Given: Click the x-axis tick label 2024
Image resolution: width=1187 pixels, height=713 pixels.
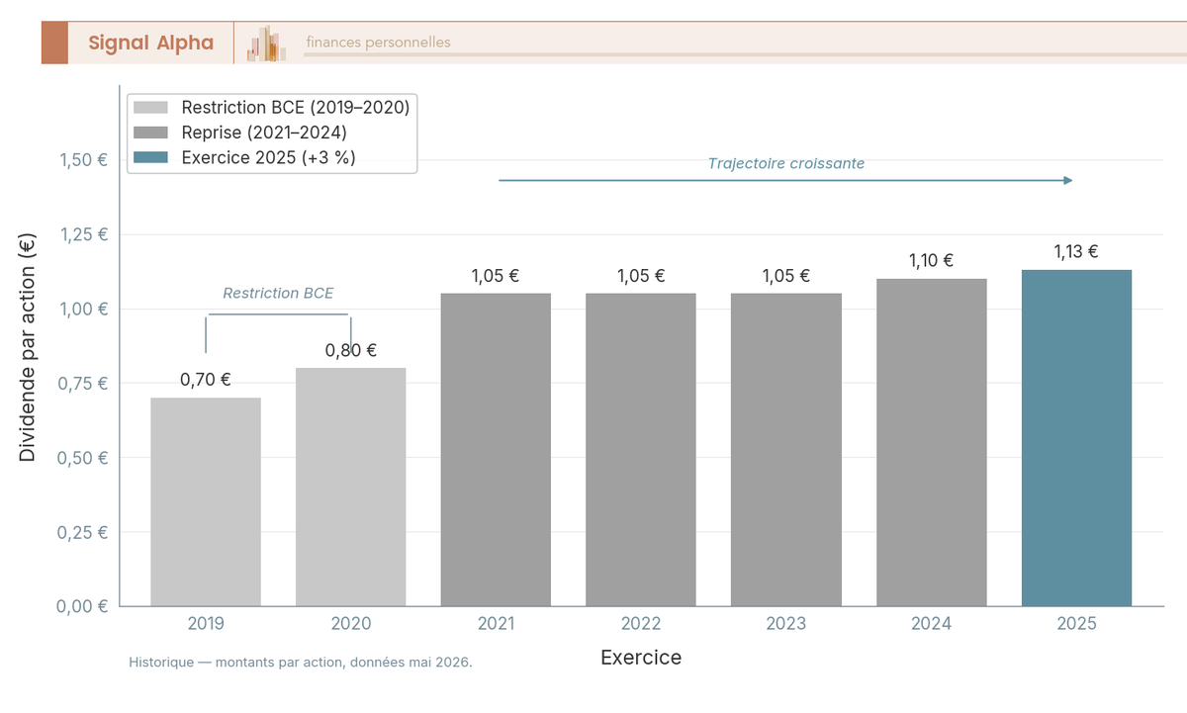Looking at the screenshot, I should pyautogui.click(x=932, y=624).
